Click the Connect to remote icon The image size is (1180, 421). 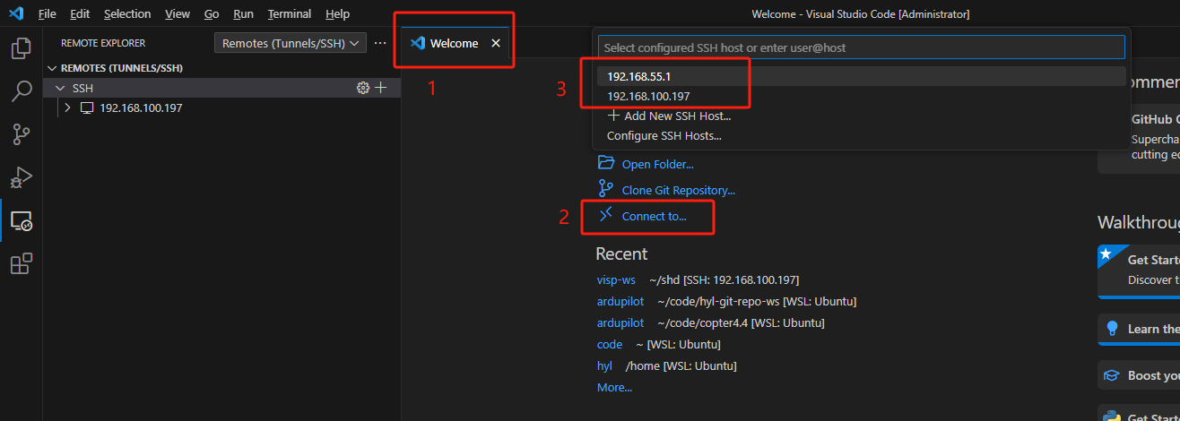pyautogui.click(x=606, y=215)
